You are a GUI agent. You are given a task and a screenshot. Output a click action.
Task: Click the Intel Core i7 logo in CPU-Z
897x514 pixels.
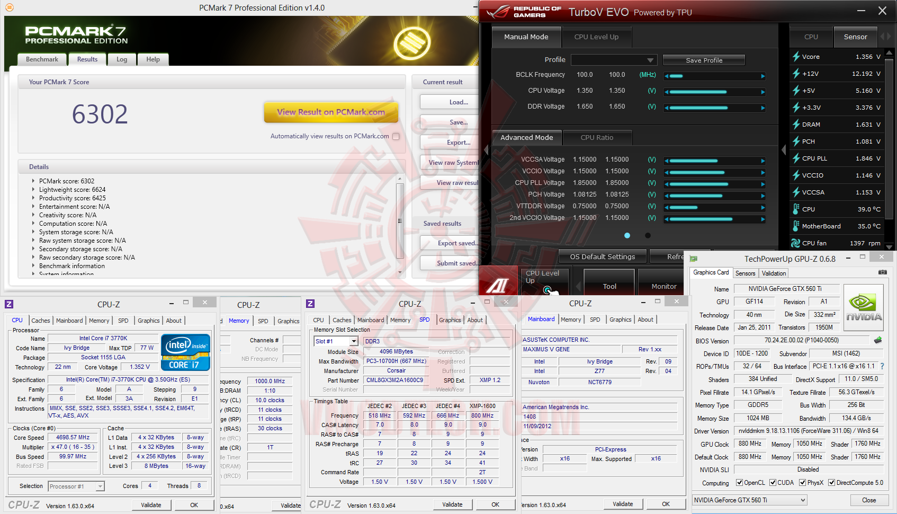coord(185,352)
